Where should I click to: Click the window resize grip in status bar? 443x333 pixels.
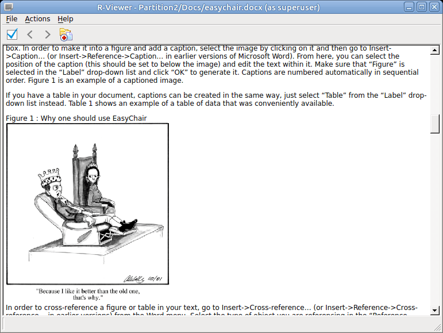[x=437, y=327]
